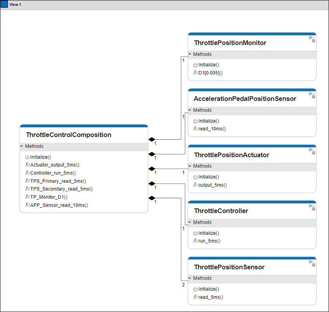Click the ThrottleControlComposition class title
Image resolution: width=329 pixels, height=312 pixels.
coord(68,135)
